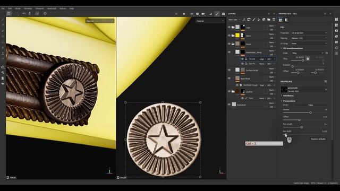Open the Scale tiling mode dropdown

click(x=308, y=53)
